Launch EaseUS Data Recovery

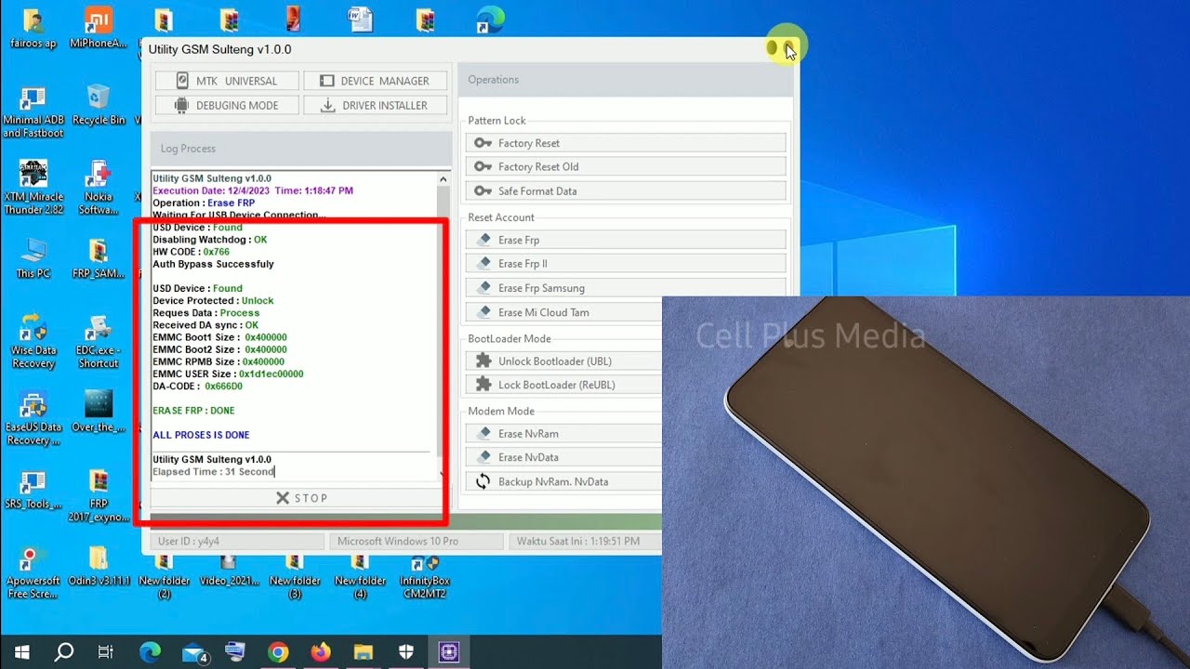[33, 419]
